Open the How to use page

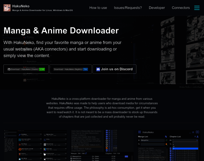[98, 8]
